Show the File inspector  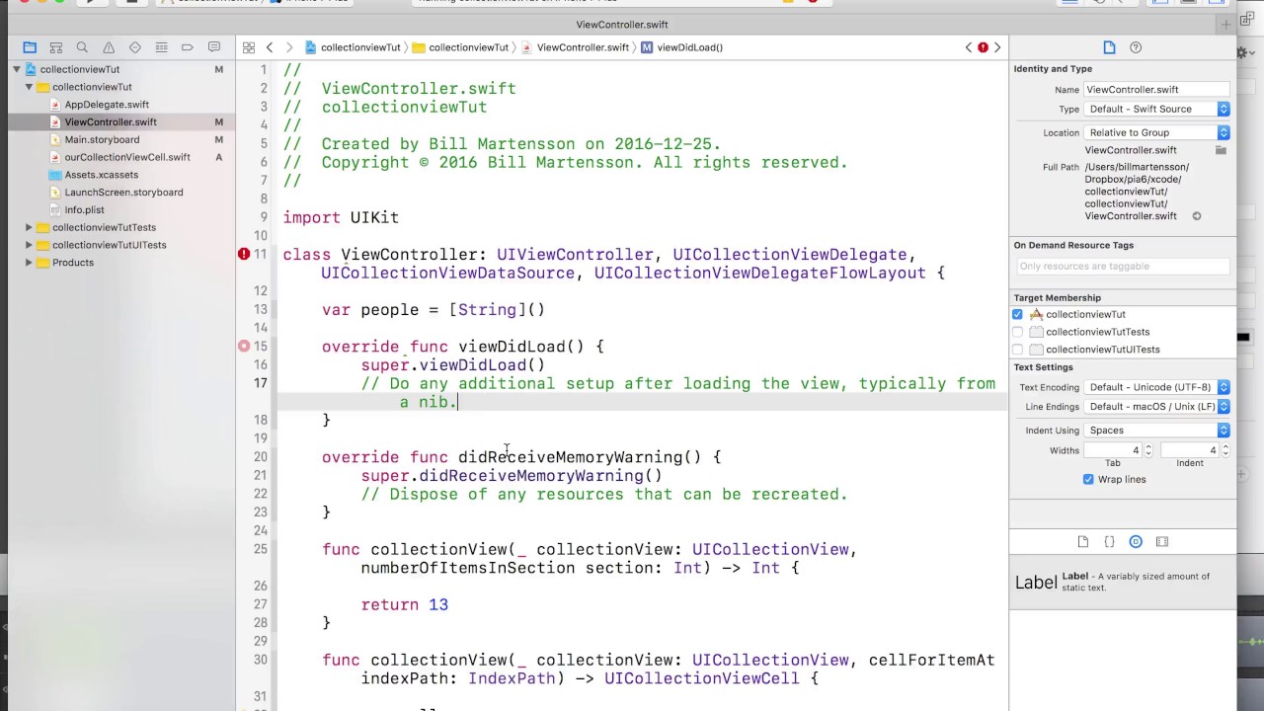click(x=1109, y=47)
